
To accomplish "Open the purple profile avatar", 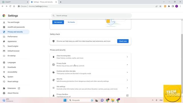I will (x=177, y=6).
